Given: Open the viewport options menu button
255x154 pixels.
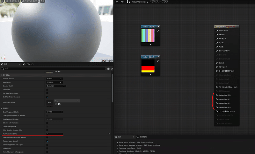Looking at the screenshot, I should [3, 1].
